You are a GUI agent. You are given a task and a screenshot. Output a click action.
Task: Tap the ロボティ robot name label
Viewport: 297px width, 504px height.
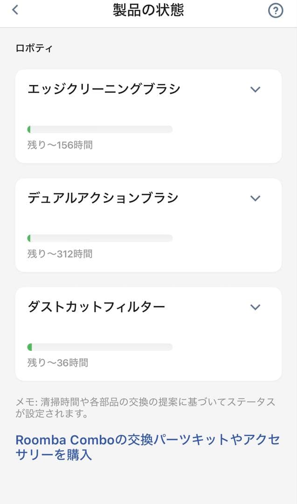[x=34, y=48]
